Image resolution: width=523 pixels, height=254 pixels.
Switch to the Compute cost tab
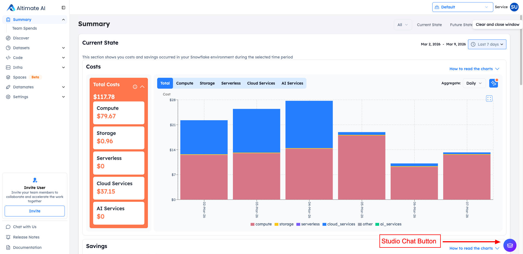185,83
